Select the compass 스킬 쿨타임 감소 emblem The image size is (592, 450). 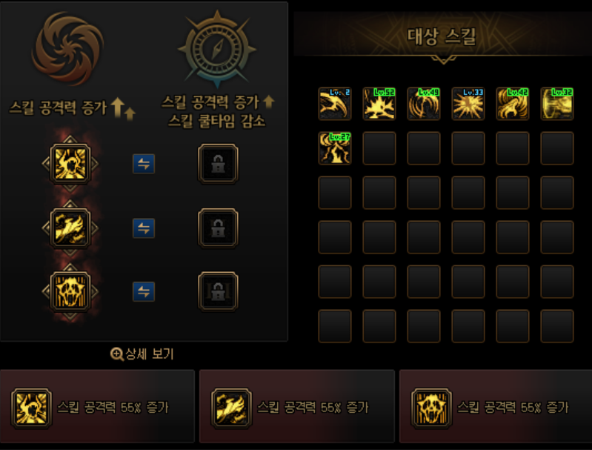[x=217, y=48]
